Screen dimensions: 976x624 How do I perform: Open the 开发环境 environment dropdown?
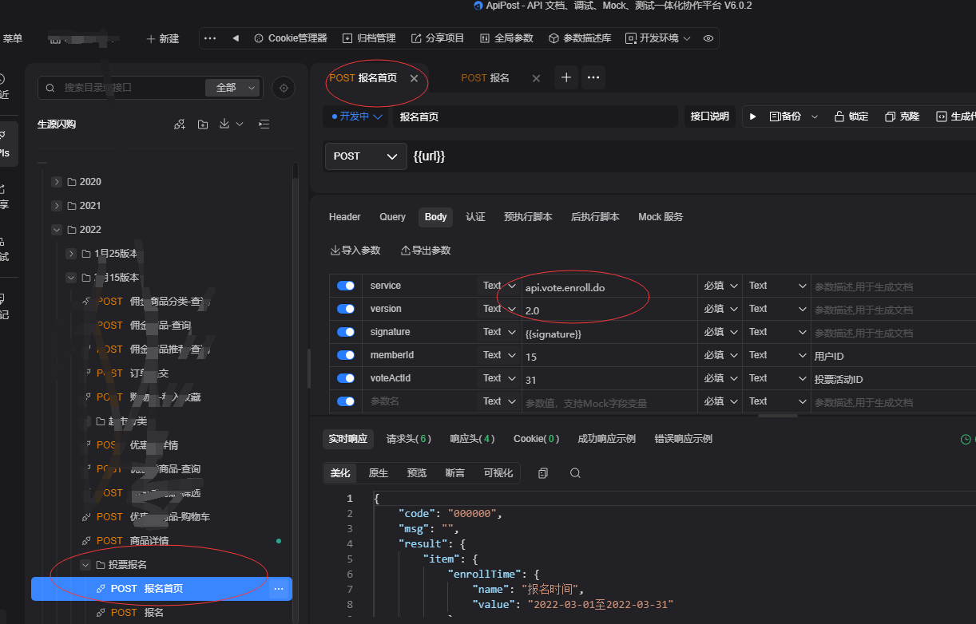tap(658, 38)
